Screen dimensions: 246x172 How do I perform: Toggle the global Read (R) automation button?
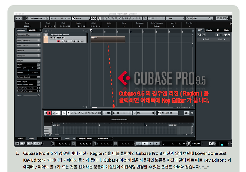62,18
